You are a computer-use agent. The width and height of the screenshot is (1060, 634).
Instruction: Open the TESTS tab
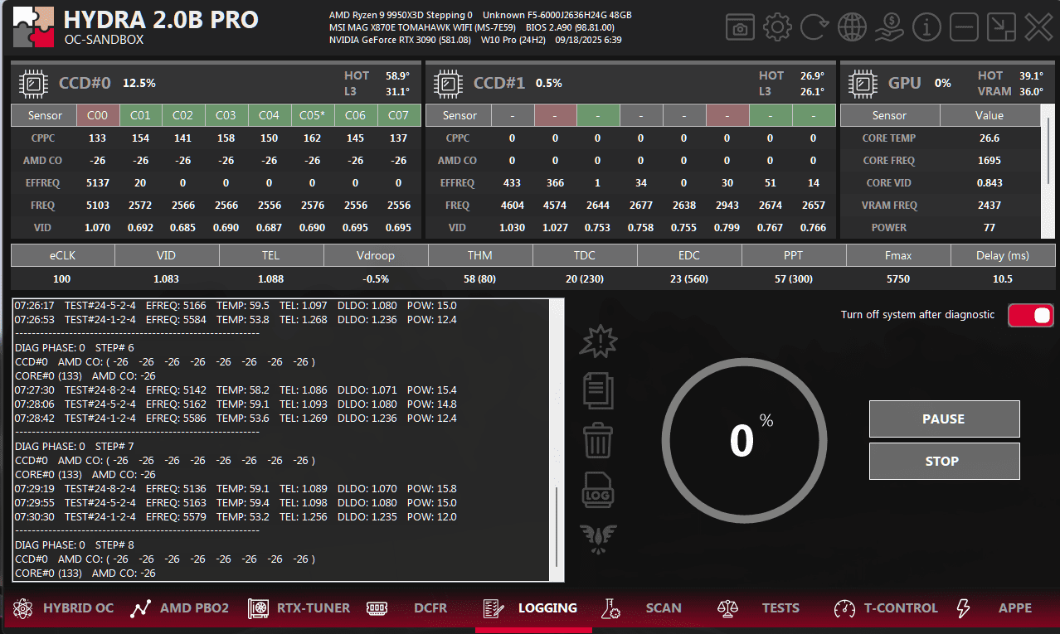pos(780,608)
